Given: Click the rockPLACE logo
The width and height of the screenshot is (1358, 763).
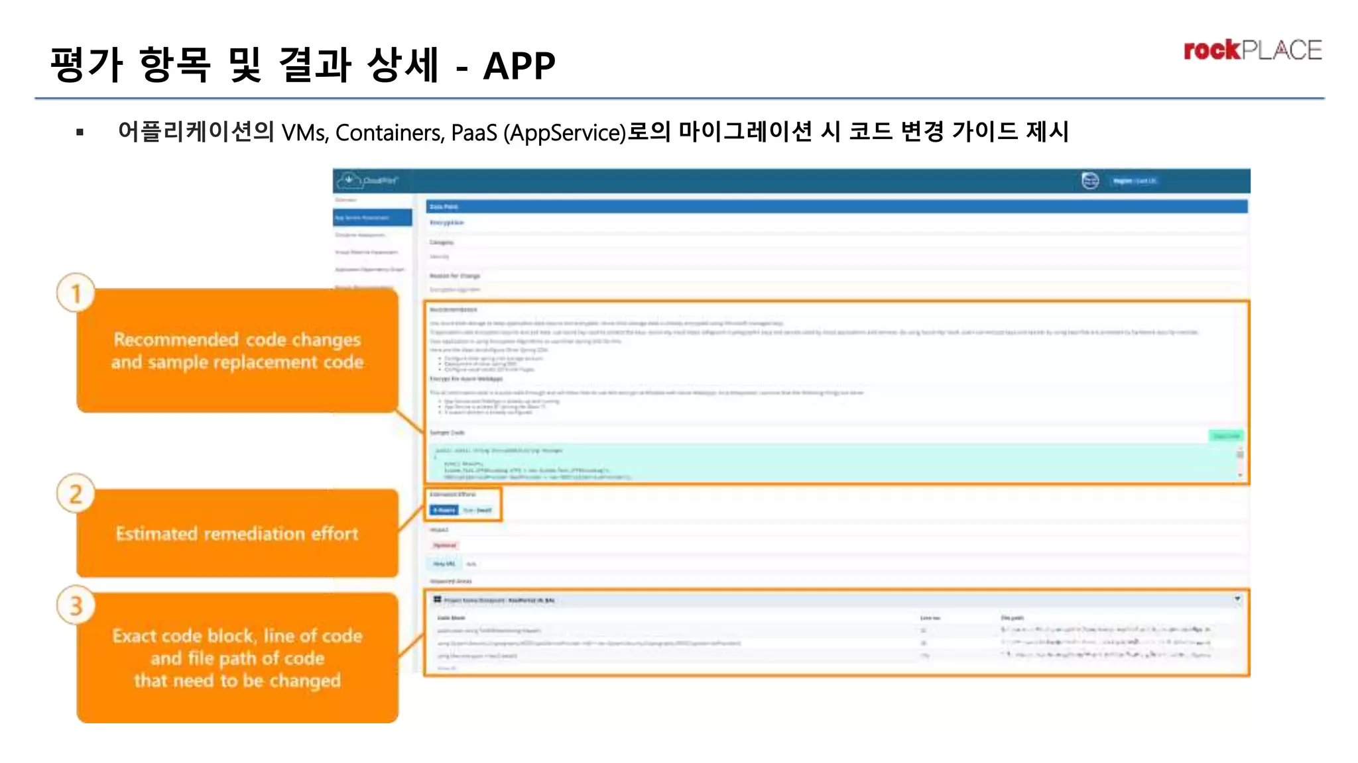Looking at the screenshot, I should pos(1253,50).
